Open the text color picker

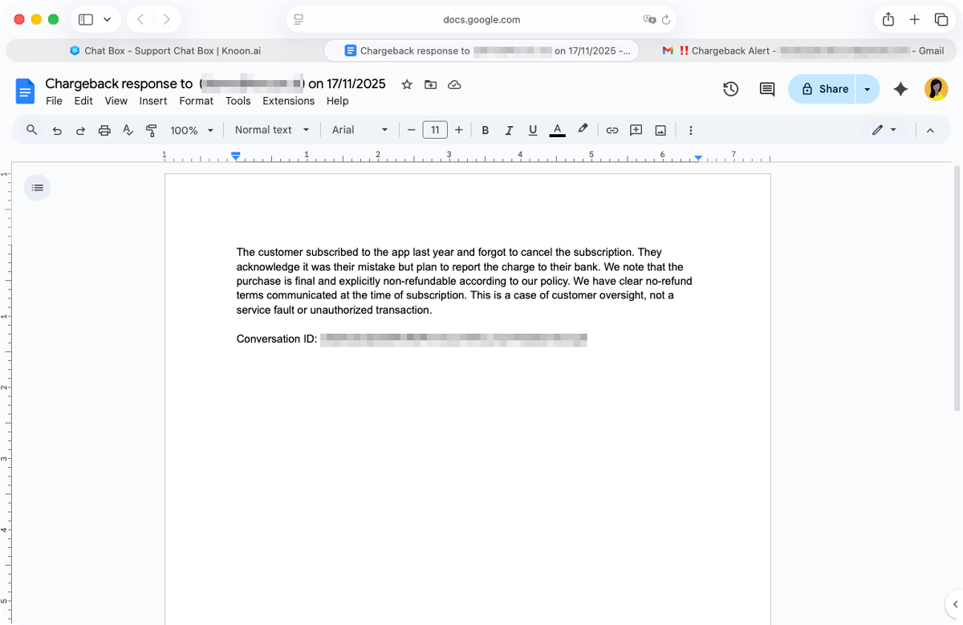(557, 129)
